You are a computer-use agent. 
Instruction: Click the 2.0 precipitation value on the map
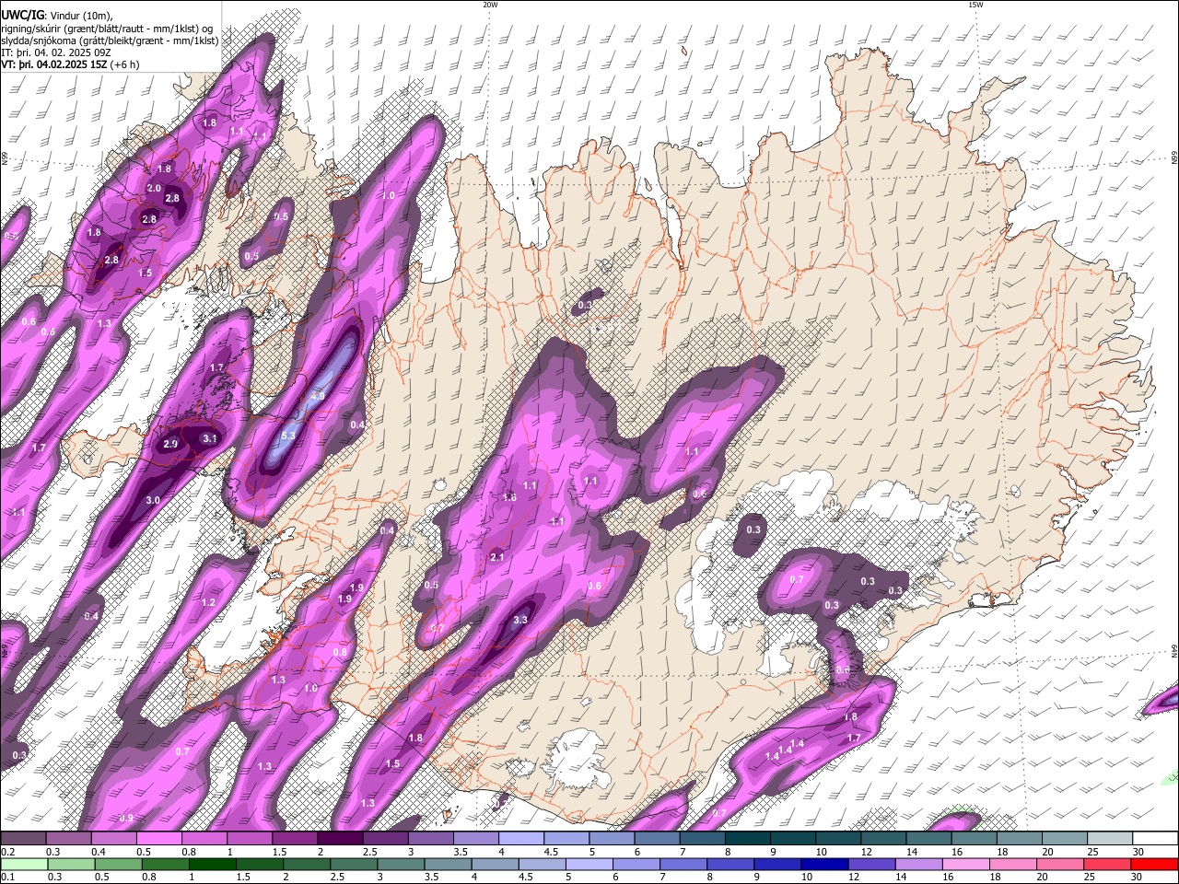[154, 188]
